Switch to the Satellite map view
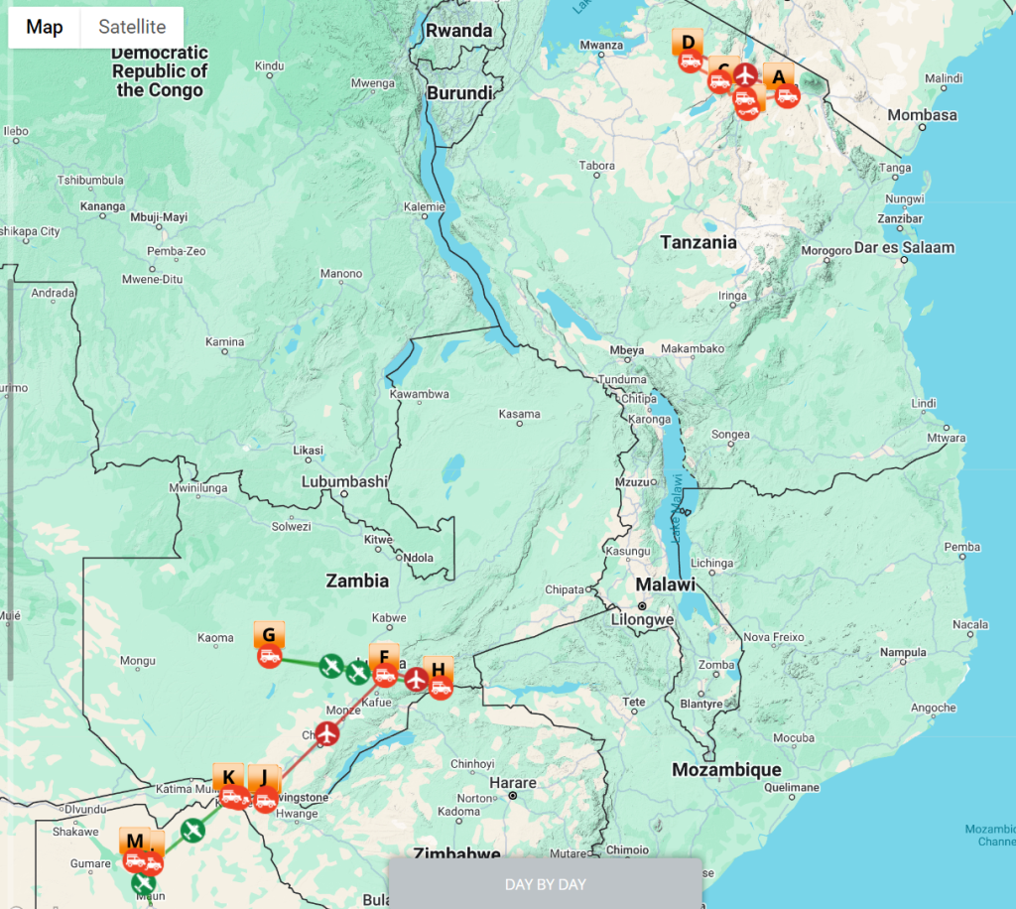 click(132, 27)
